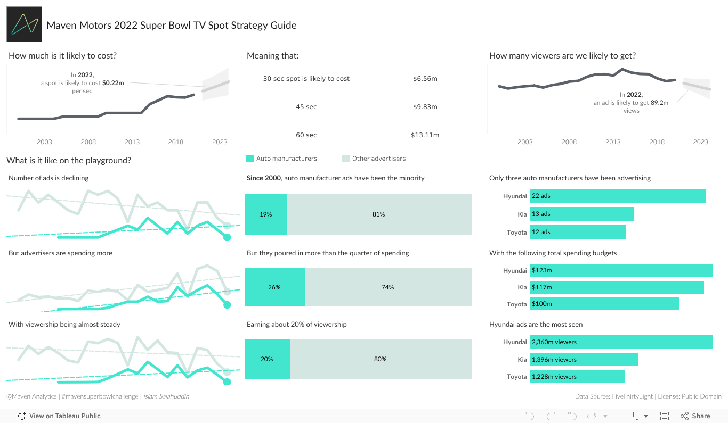The height and width of the screenshot is (423, 728).
Task: Toggle Other advertisers legend item
Action: click(379, 159)
